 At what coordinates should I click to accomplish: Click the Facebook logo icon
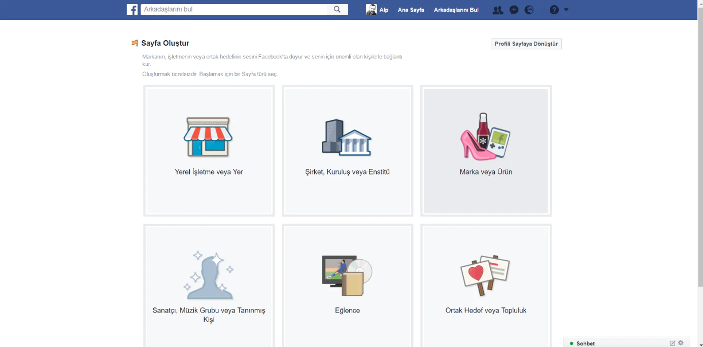click(x=132, y=10)
